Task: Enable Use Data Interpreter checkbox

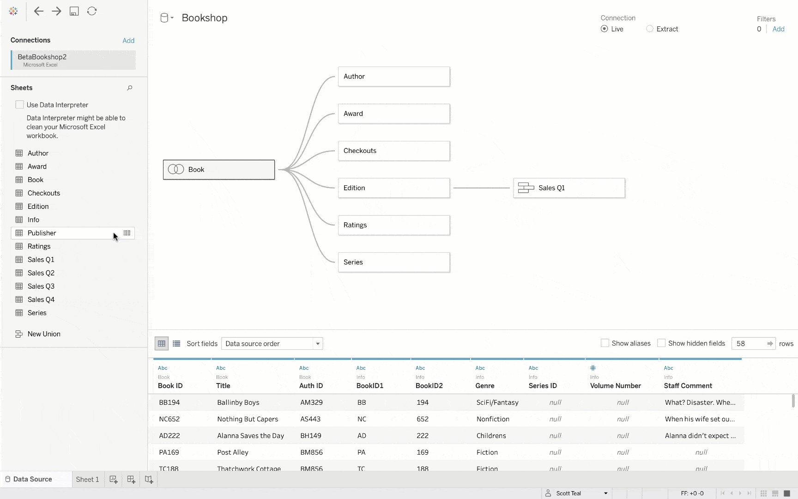Action: pyautogui.click(x=19, y=104)
